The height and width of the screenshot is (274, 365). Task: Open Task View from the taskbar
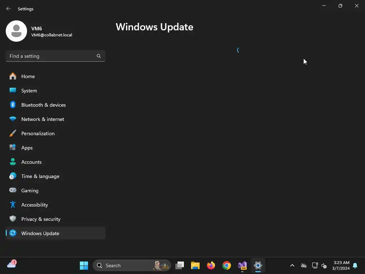pyautogui.click(x=180, y=265)
